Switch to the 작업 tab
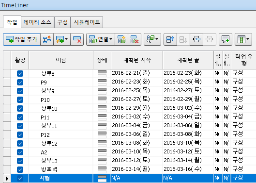The image size is (256, 183). click(x=12, y=22)
